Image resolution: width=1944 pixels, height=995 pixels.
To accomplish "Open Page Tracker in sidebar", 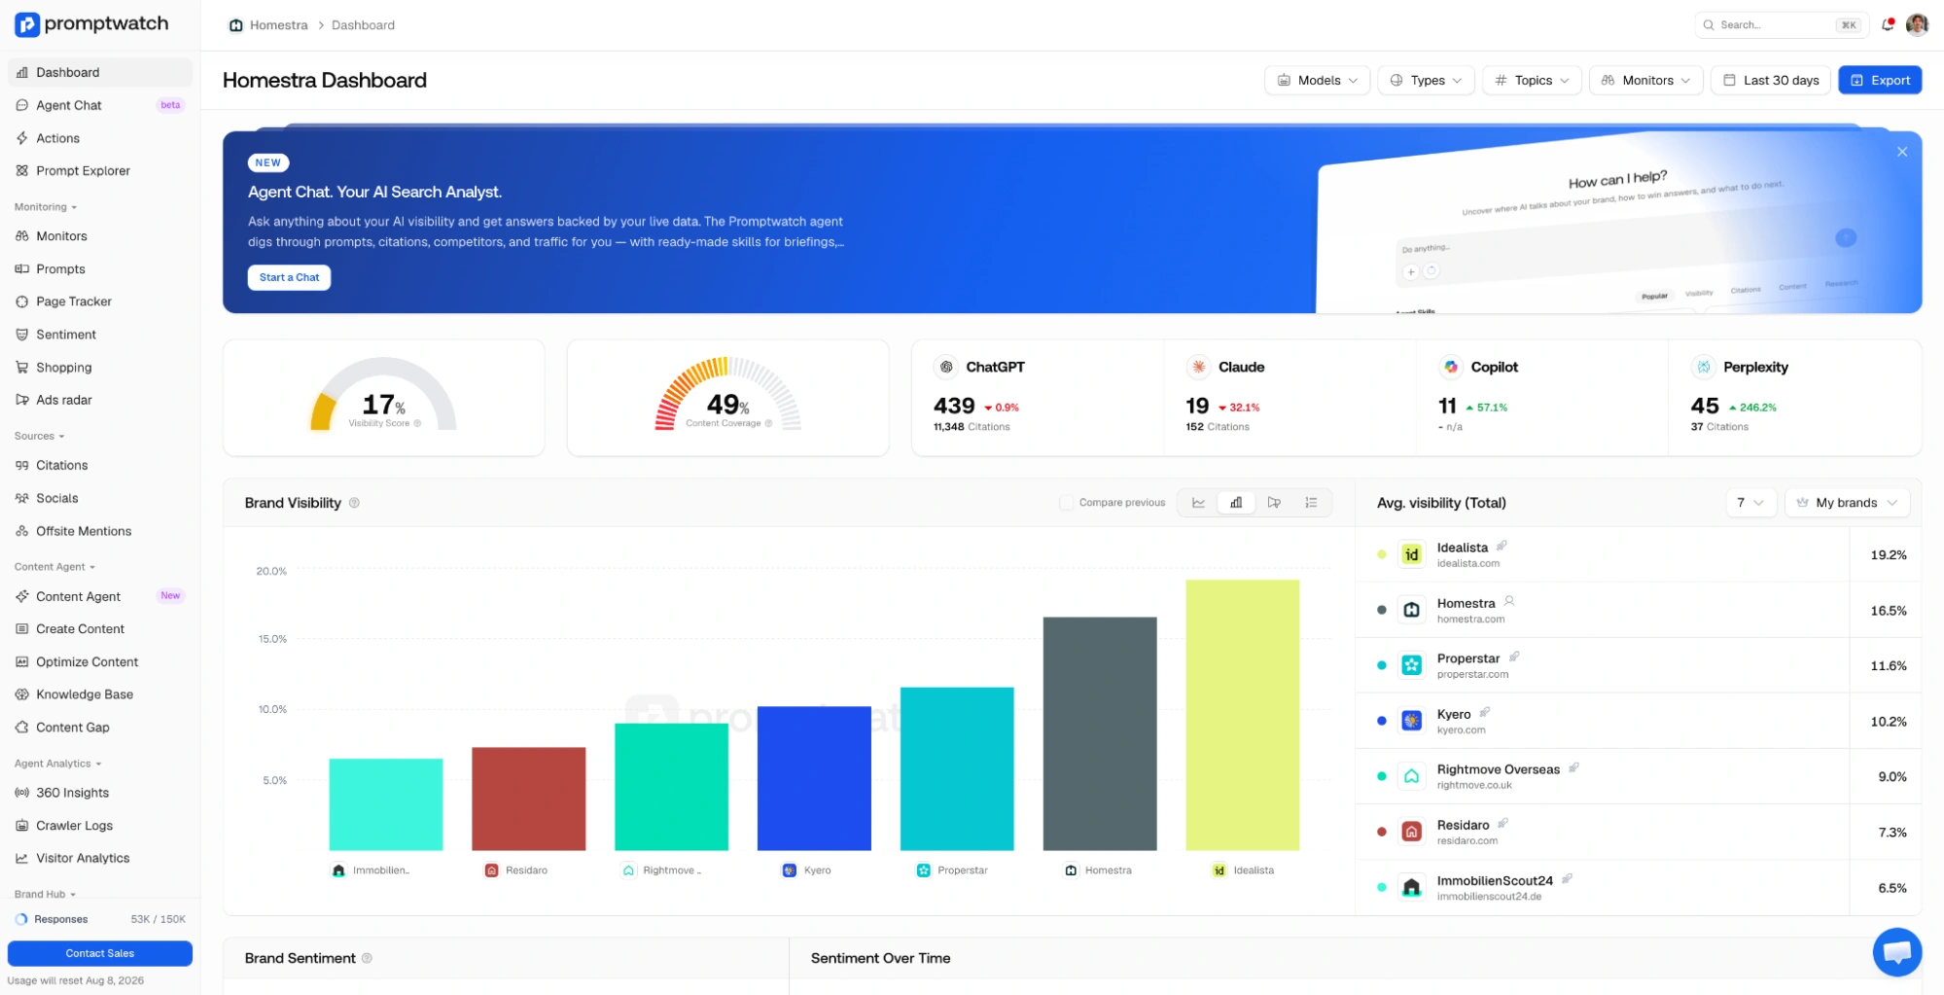I will pos(100,302).
